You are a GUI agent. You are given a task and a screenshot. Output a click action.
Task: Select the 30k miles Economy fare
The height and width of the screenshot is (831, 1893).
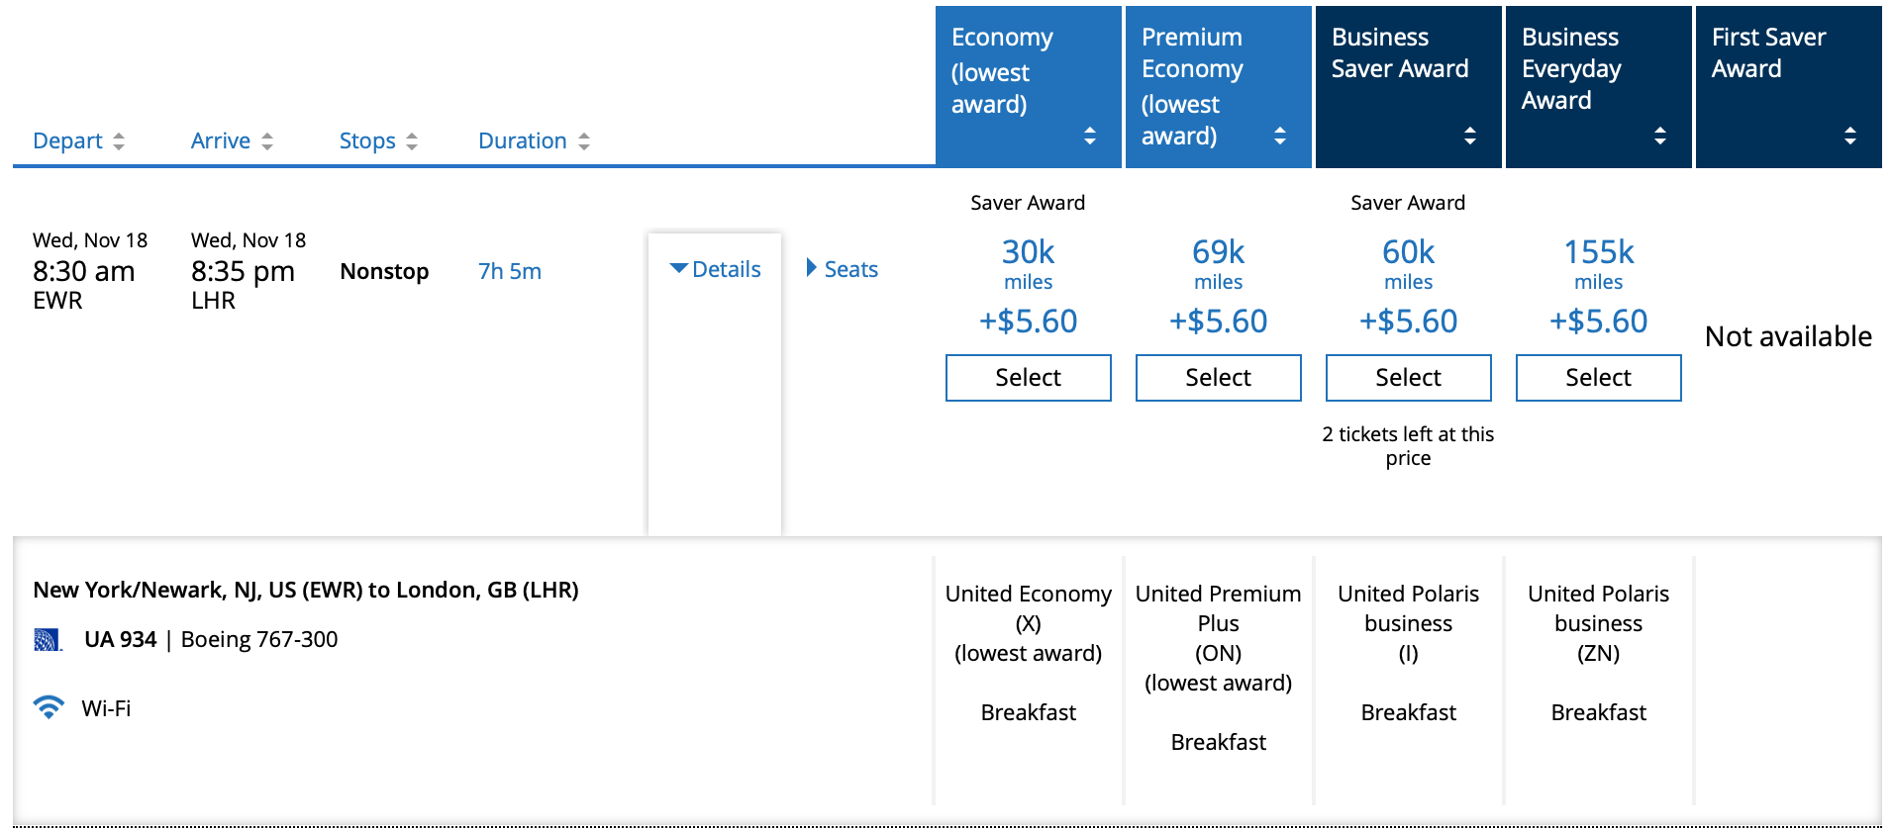1029,378
